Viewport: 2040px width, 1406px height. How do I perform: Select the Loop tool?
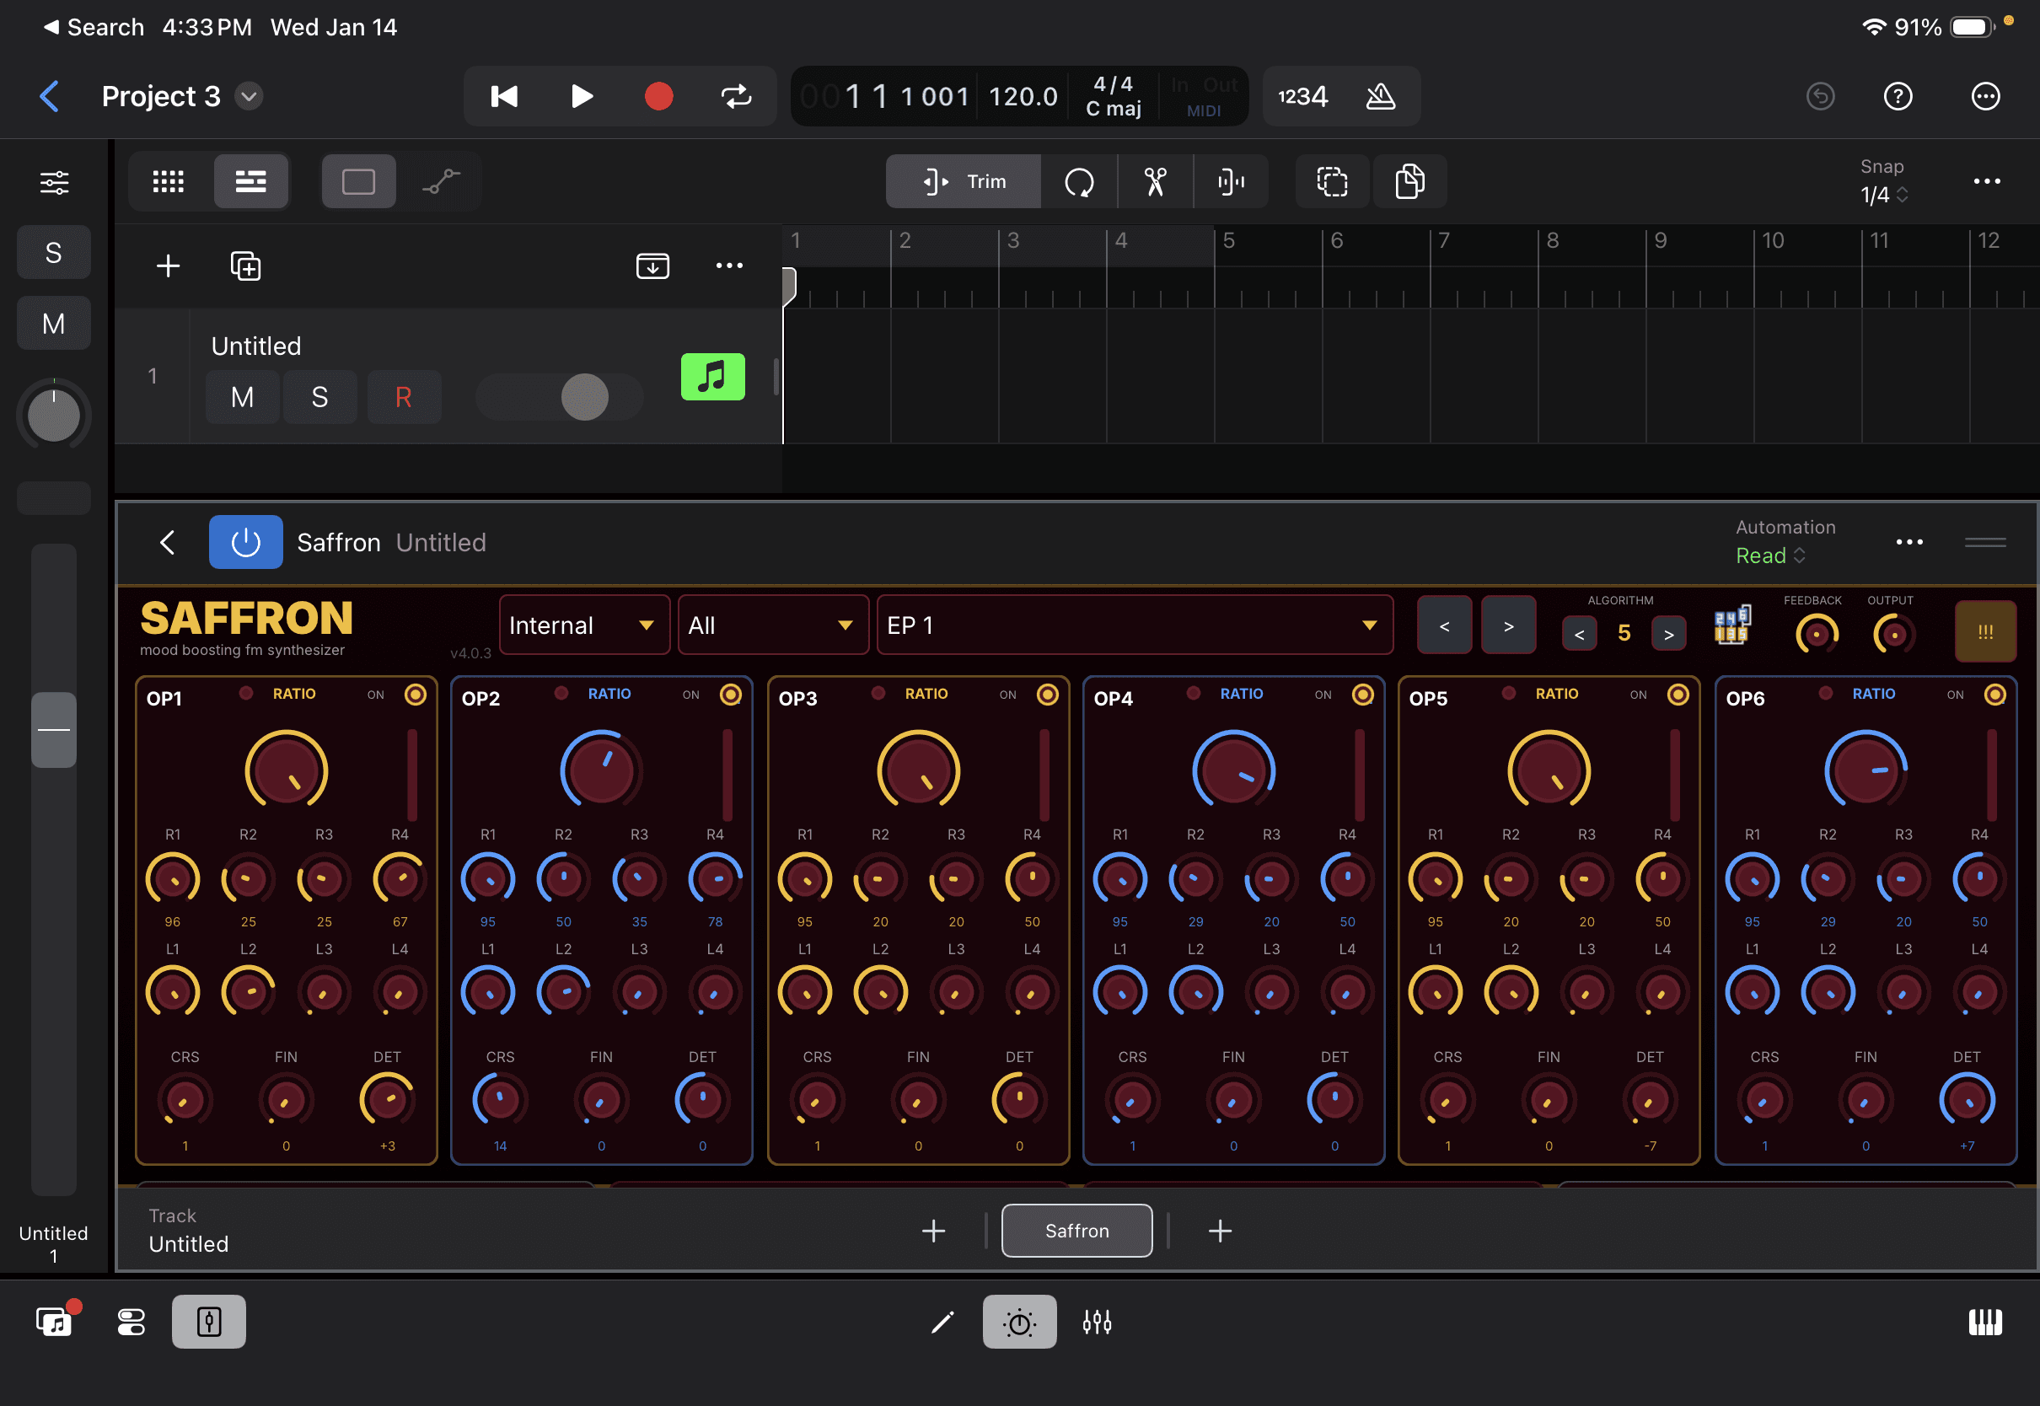pos(1079,181)
